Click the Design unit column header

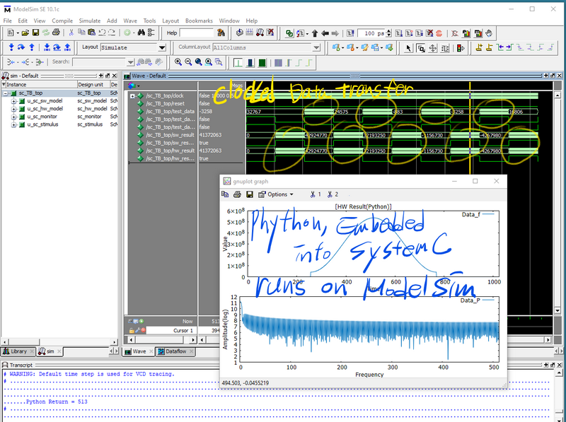93,84
